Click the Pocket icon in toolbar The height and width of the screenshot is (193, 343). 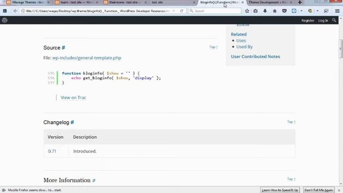tap(284, 11)
